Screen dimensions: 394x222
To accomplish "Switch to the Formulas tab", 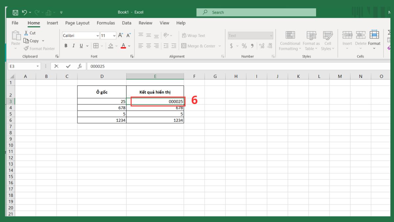I will [x=106, y=23].
